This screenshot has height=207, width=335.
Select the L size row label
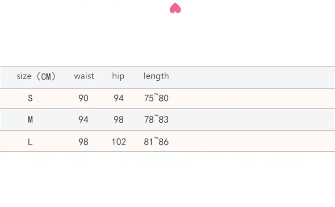point(30,142)
